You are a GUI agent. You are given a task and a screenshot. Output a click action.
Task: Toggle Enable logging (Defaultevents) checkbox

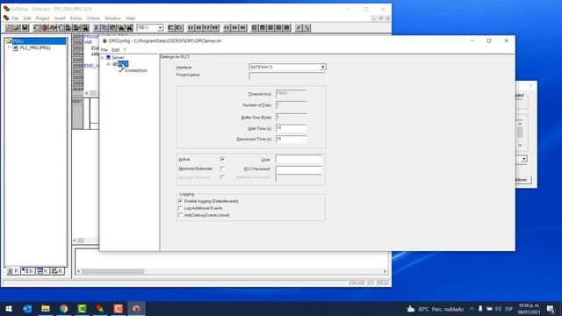click(180, 201)
